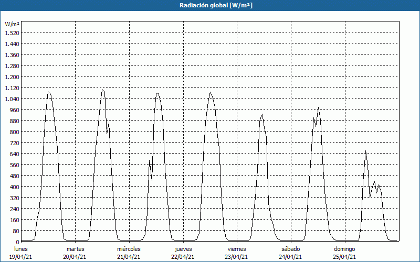Viewport: 420px width, 262px height.
Task: Click the 160 y-axis value
Action: (x=15, y=220)
